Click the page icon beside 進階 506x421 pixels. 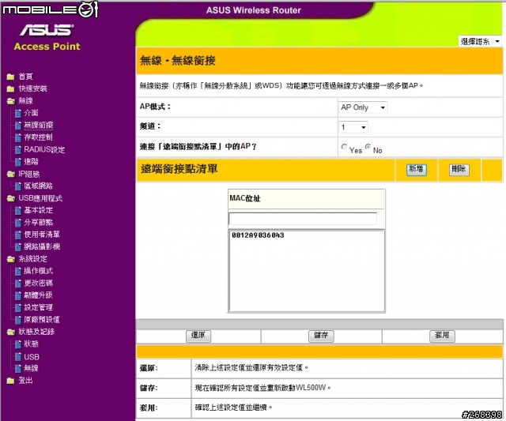18,162
